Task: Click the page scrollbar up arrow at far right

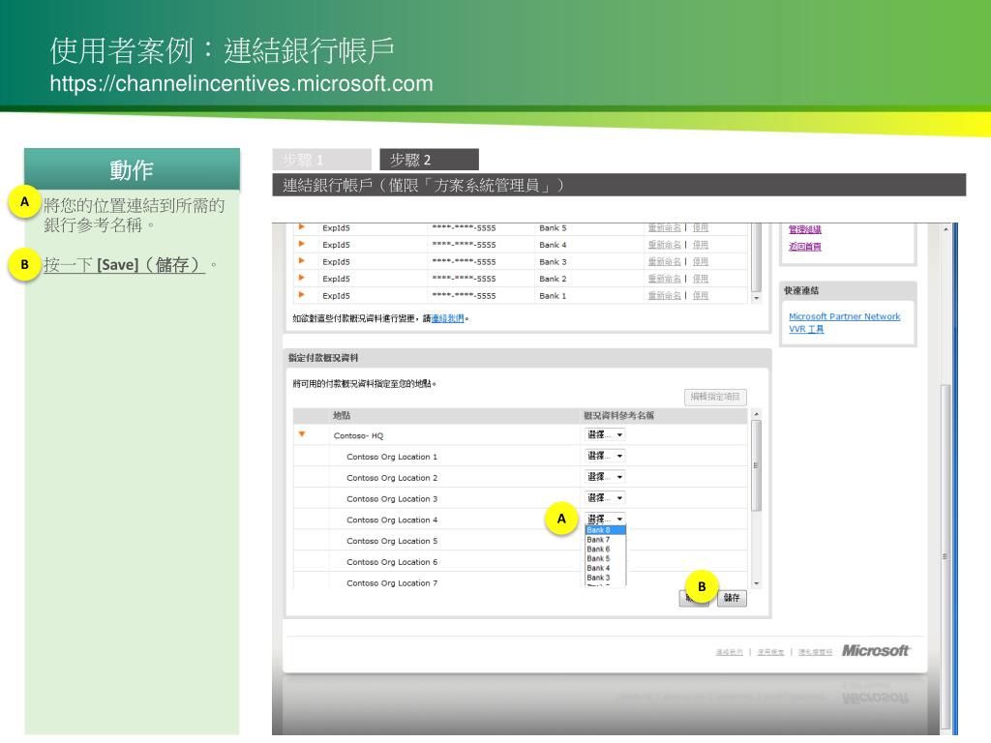Action: [x=946, y=229]
